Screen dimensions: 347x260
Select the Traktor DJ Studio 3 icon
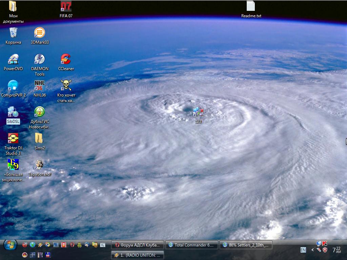[13, 139]
